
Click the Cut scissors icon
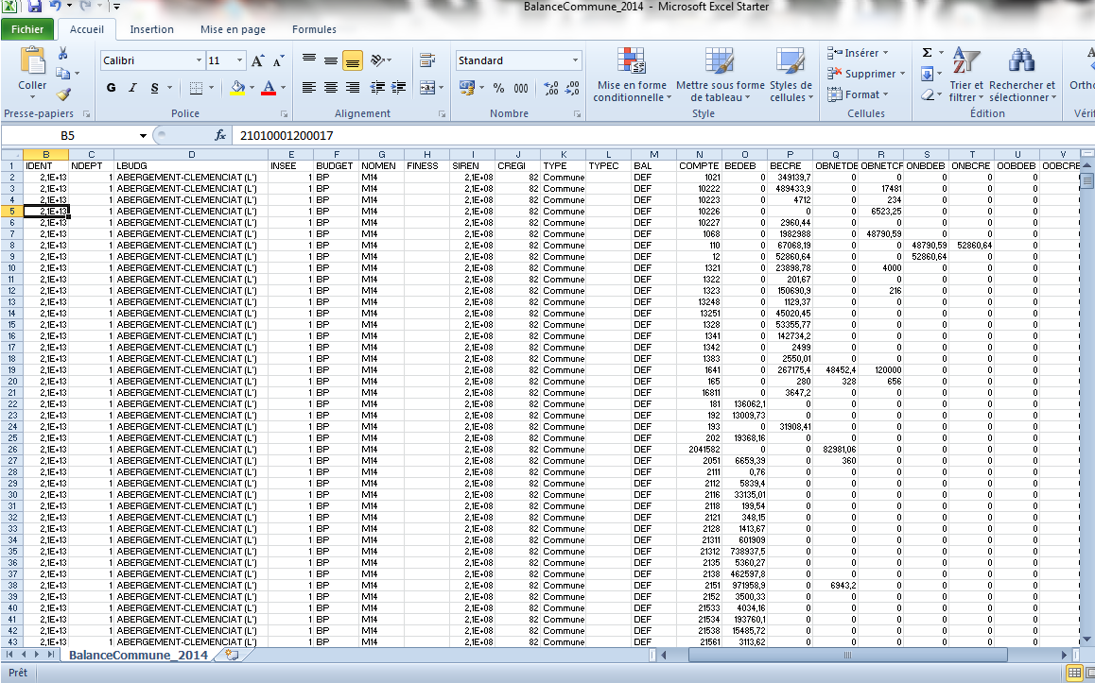[62, 54]
